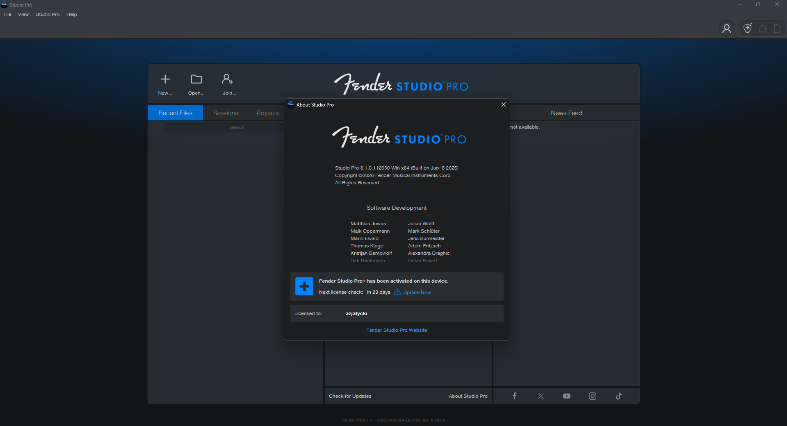Image resolution: width=787 pixels, height=426 pixels.
Task: Open the user account profile icon
Action: click(727, 29)
